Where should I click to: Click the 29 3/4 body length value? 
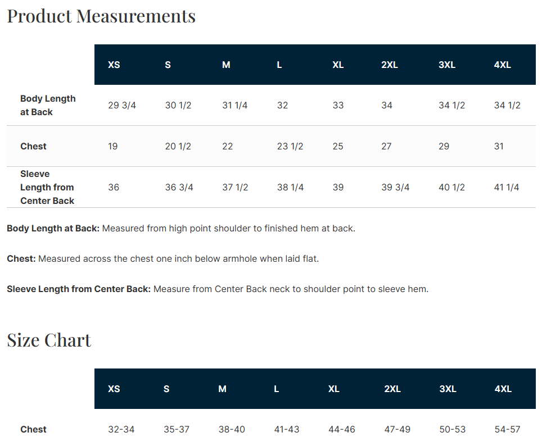pyautogui.click(x=121, y=105)
